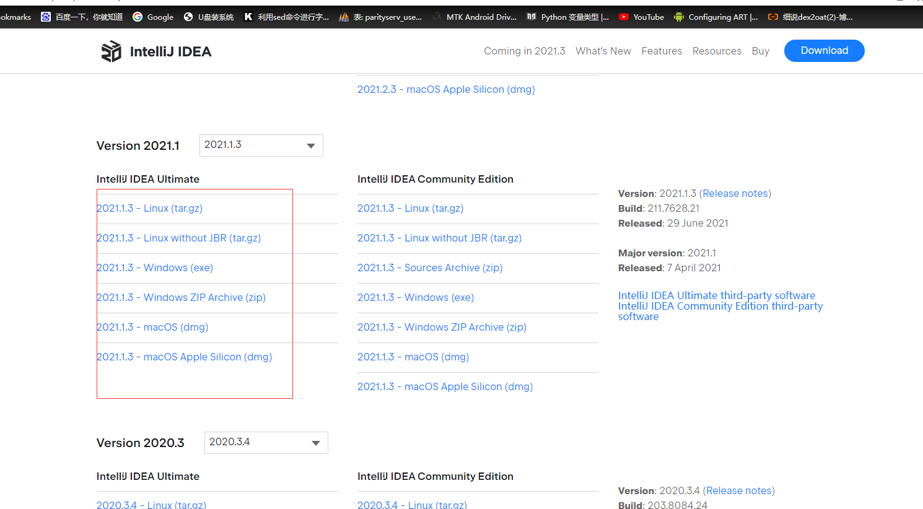Click the blue Download button
The width and height of the screenshot is (923, 509).
point(824,51)
